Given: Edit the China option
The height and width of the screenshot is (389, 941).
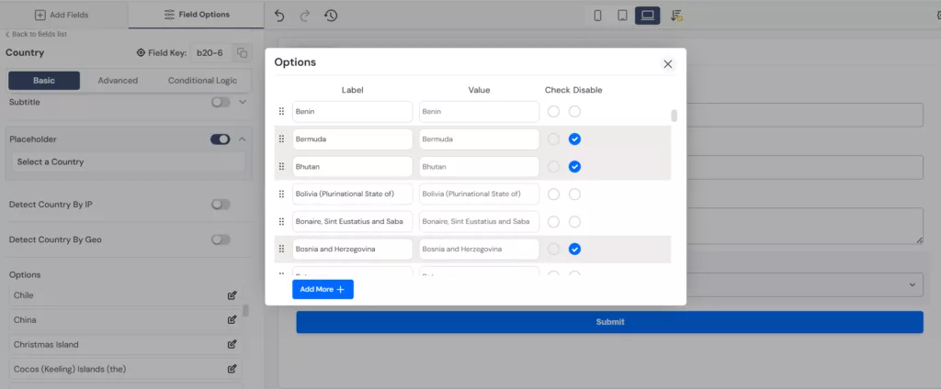Looking at the screenshot, I should click(x=232, y=319).
